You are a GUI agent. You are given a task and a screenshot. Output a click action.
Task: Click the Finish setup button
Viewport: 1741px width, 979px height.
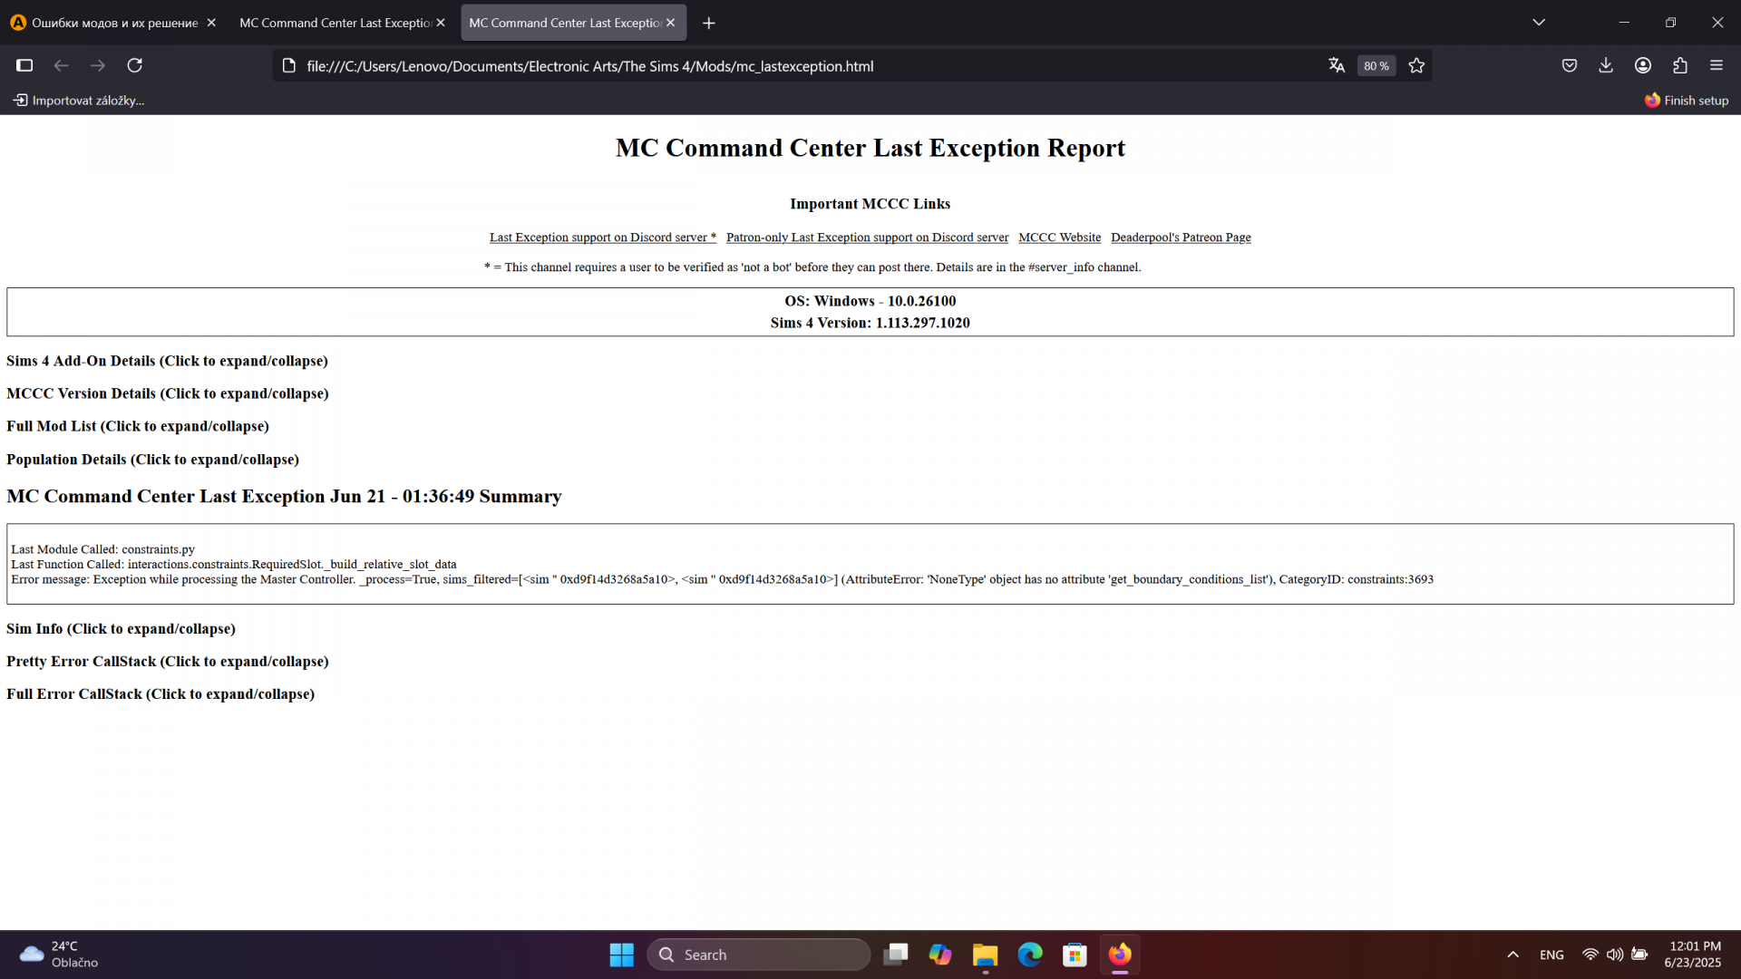(1687, 101)
